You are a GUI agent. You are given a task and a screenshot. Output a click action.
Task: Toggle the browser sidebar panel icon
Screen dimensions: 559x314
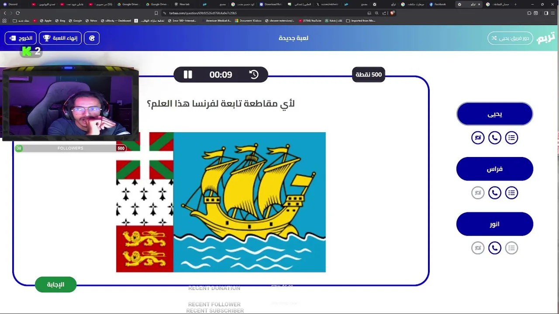click(546, 13)
